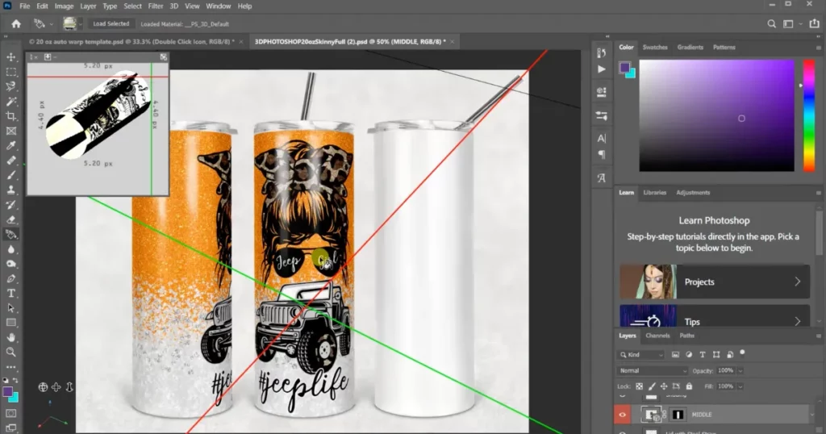The width and height of the screenshot is (826, 434).
Task: Select the Rectangle shape tool
Action: [11, 323]
